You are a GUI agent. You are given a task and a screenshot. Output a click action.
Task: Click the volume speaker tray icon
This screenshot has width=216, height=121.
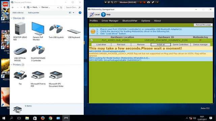(x=194, y=118)
